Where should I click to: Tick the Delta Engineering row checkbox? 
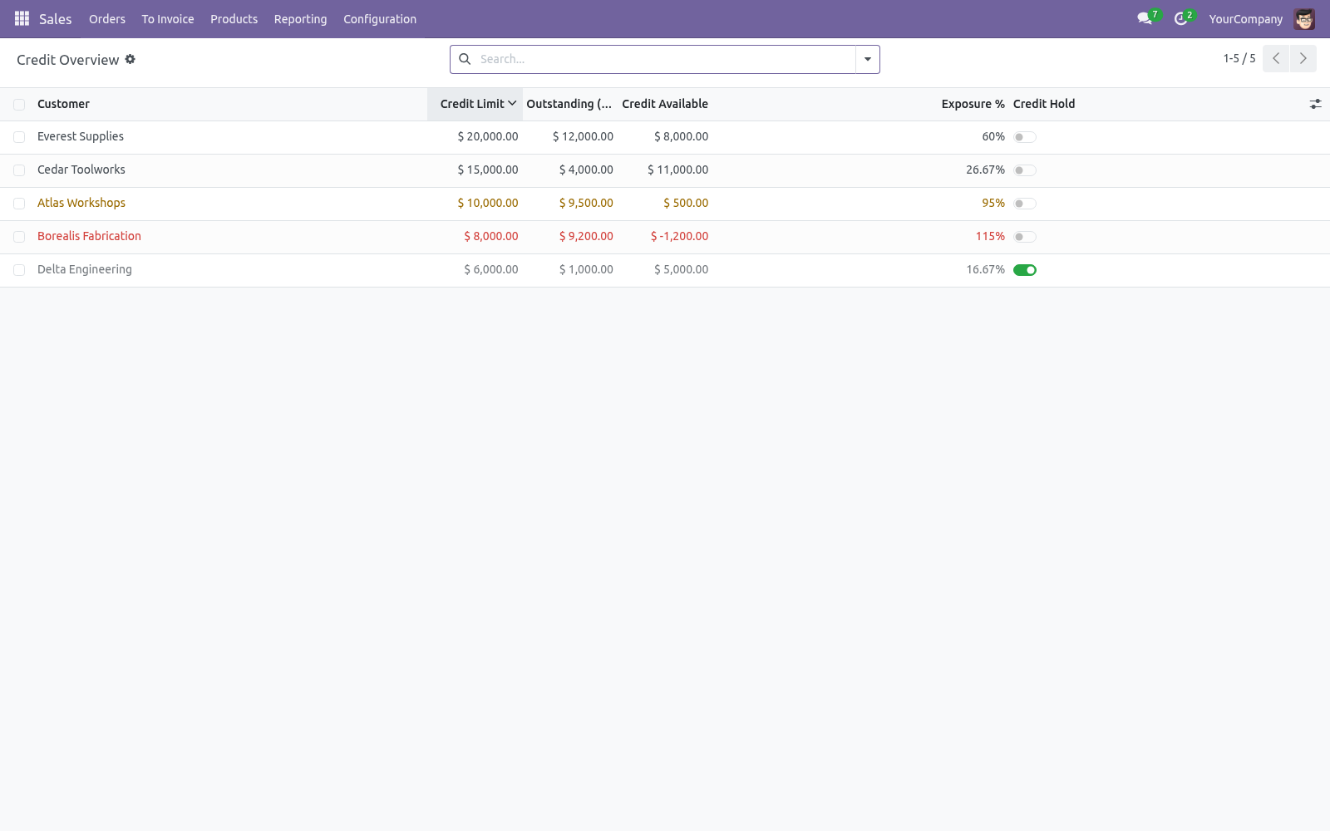click(19, 270)
